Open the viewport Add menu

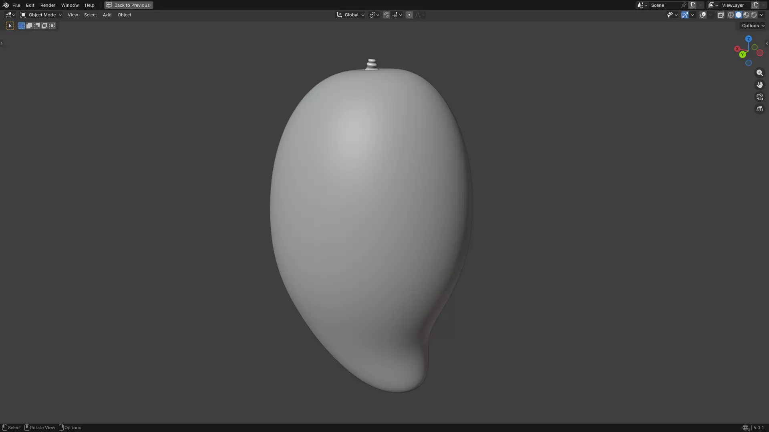tap(107, 15)
